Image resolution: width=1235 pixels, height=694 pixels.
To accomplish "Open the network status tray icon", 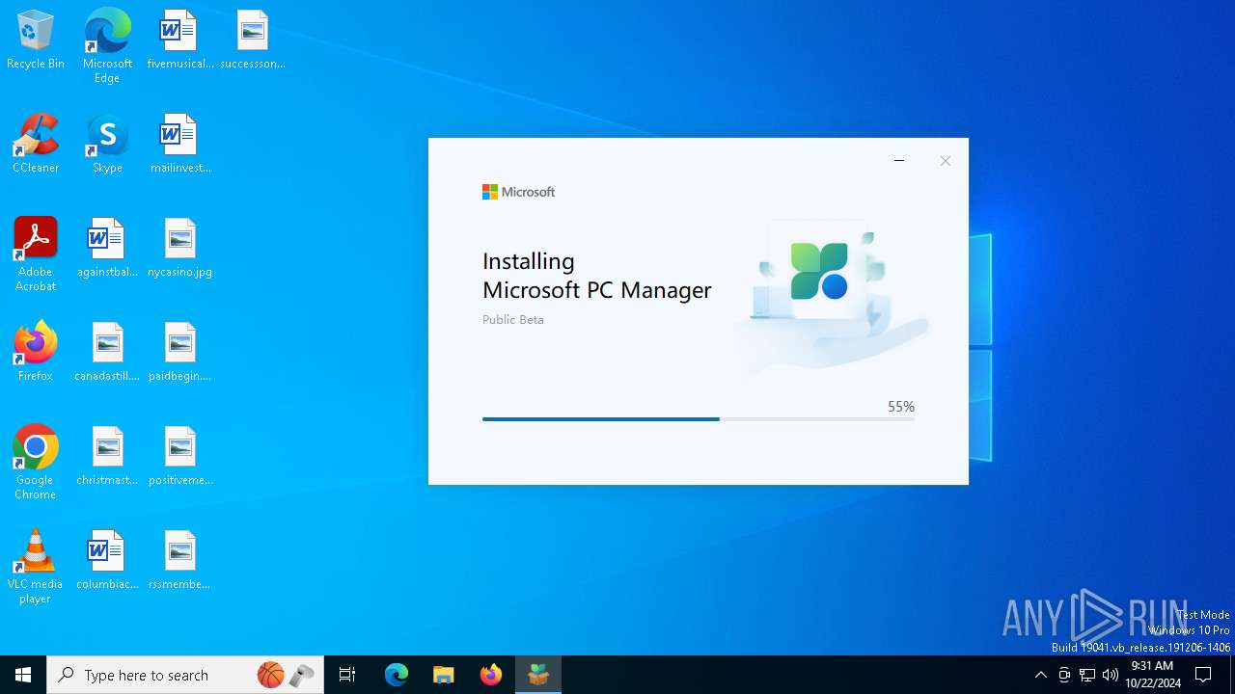I will point(1087,675).
